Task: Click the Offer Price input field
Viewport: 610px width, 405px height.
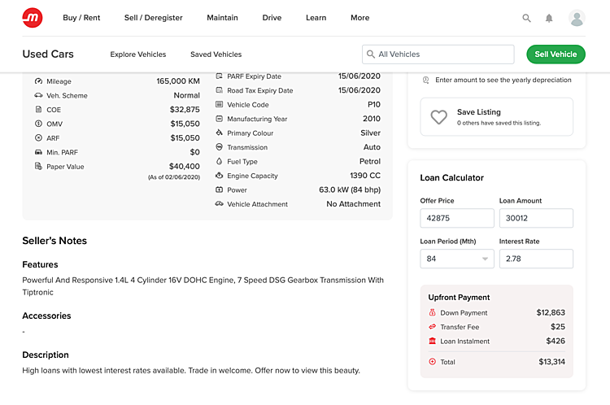Action: [457, 218]
